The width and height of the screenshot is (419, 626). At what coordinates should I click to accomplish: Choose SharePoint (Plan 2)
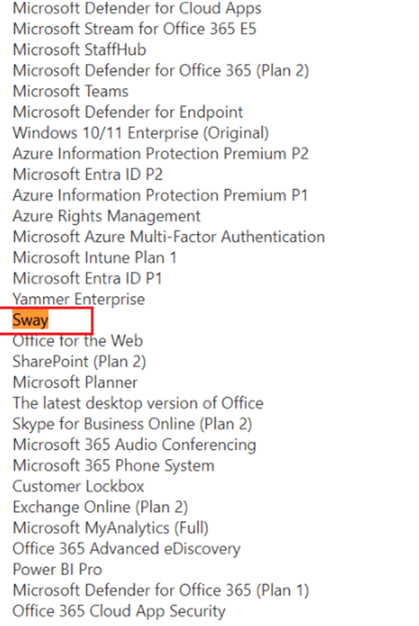(x=80, y=361)
